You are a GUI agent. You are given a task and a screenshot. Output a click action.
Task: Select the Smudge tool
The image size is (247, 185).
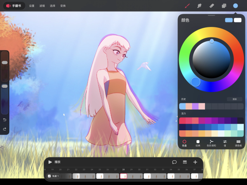pyautogui.click(x=199, y=6)
